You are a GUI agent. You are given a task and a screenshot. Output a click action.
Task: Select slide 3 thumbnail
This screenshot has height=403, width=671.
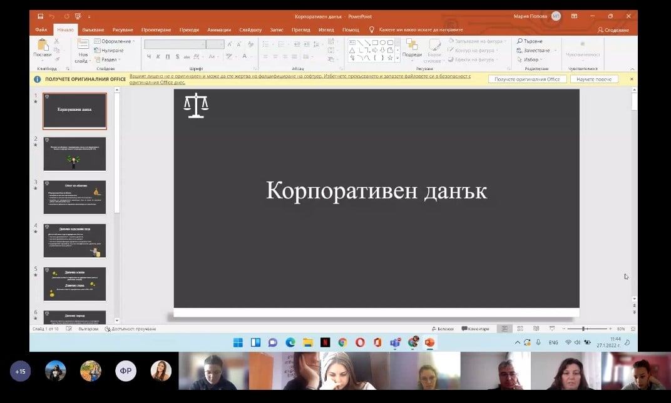click(74, 197)
